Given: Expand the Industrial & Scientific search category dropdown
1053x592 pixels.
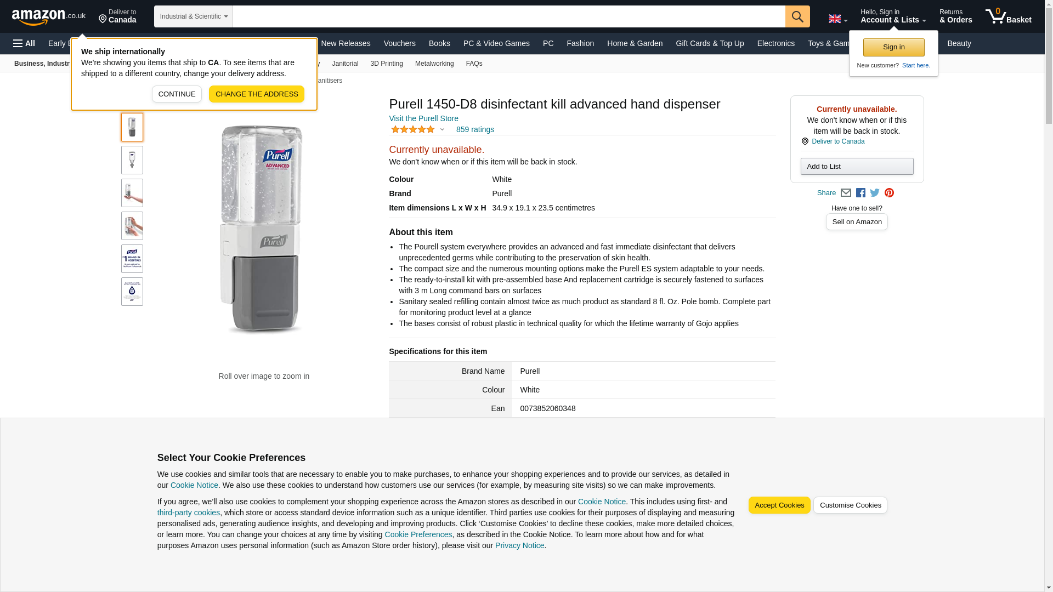Looking at the screenshot, I should pyautogui.click(x=193, y=16).
